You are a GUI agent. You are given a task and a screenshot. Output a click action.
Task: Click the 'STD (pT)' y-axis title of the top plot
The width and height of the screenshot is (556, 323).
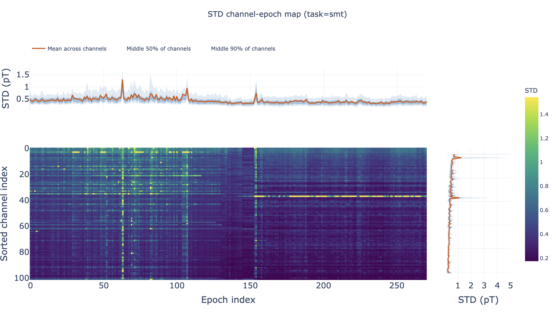(x=6, y=89)
